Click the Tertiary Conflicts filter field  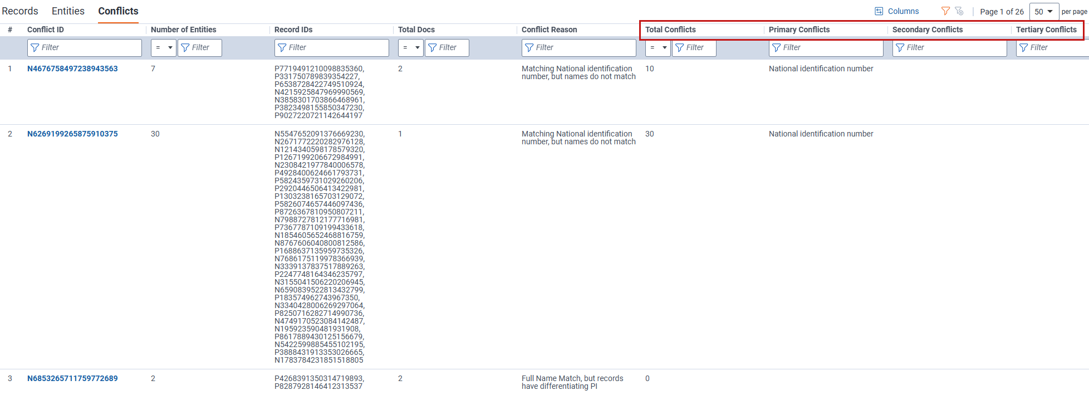1052,48
